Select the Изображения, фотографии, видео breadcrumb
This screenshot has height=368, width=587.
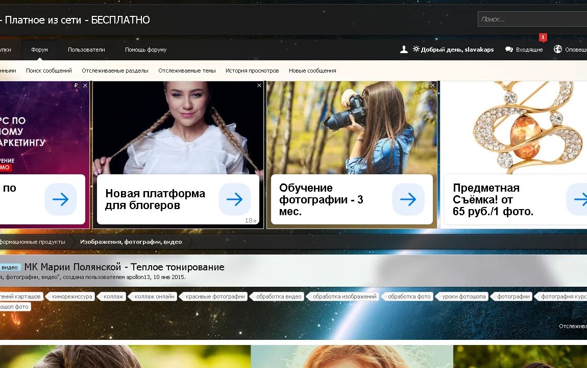click(131, 242)
